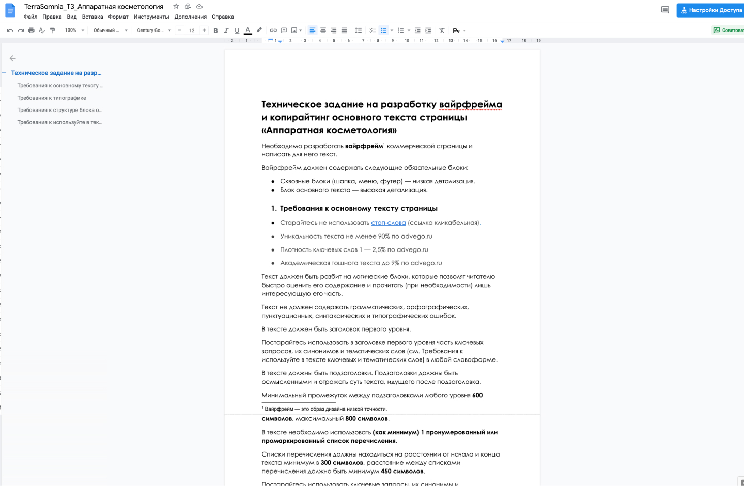Open the highlight color marker
This screenshot has width=744, height=486.
[x=259, y=30]
